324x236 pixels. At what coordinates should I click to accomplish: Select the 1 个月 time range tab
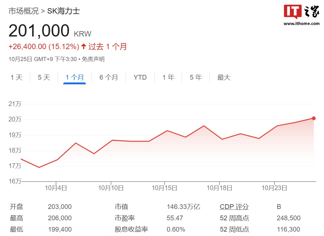tap(75, 77)
